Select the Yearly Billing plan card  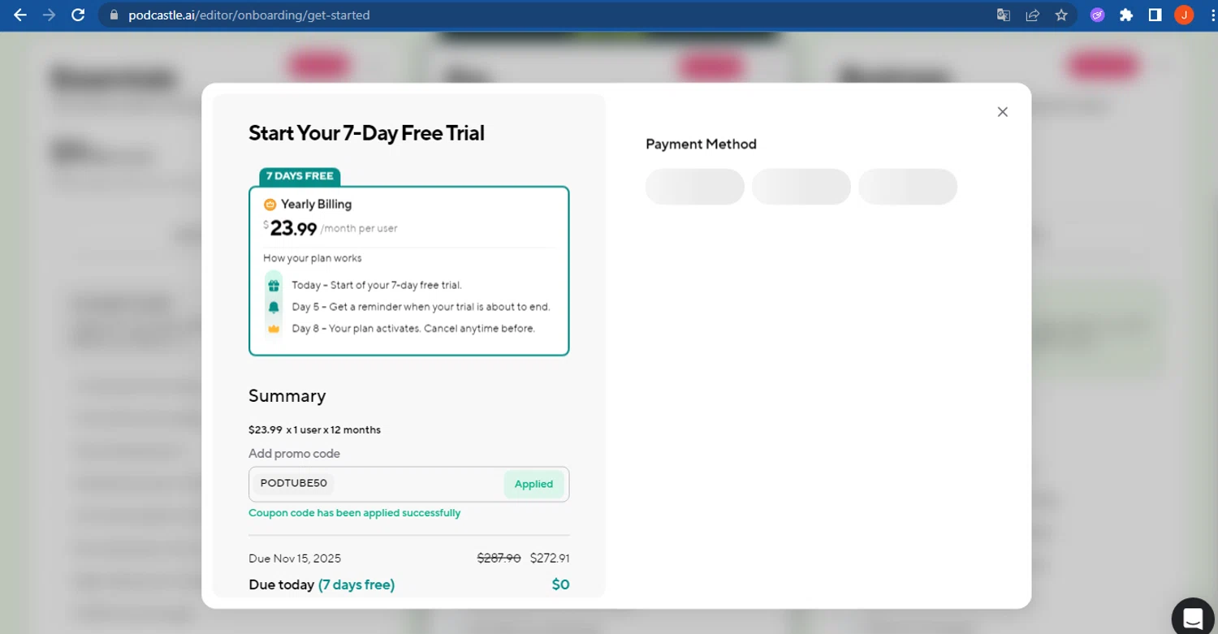coord(408,271)
